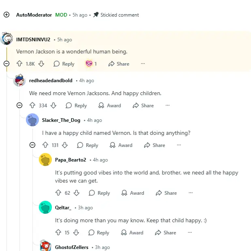Open Slacker_The_Dog's avatar profile

pyautogui.click(x=32, y=120)
